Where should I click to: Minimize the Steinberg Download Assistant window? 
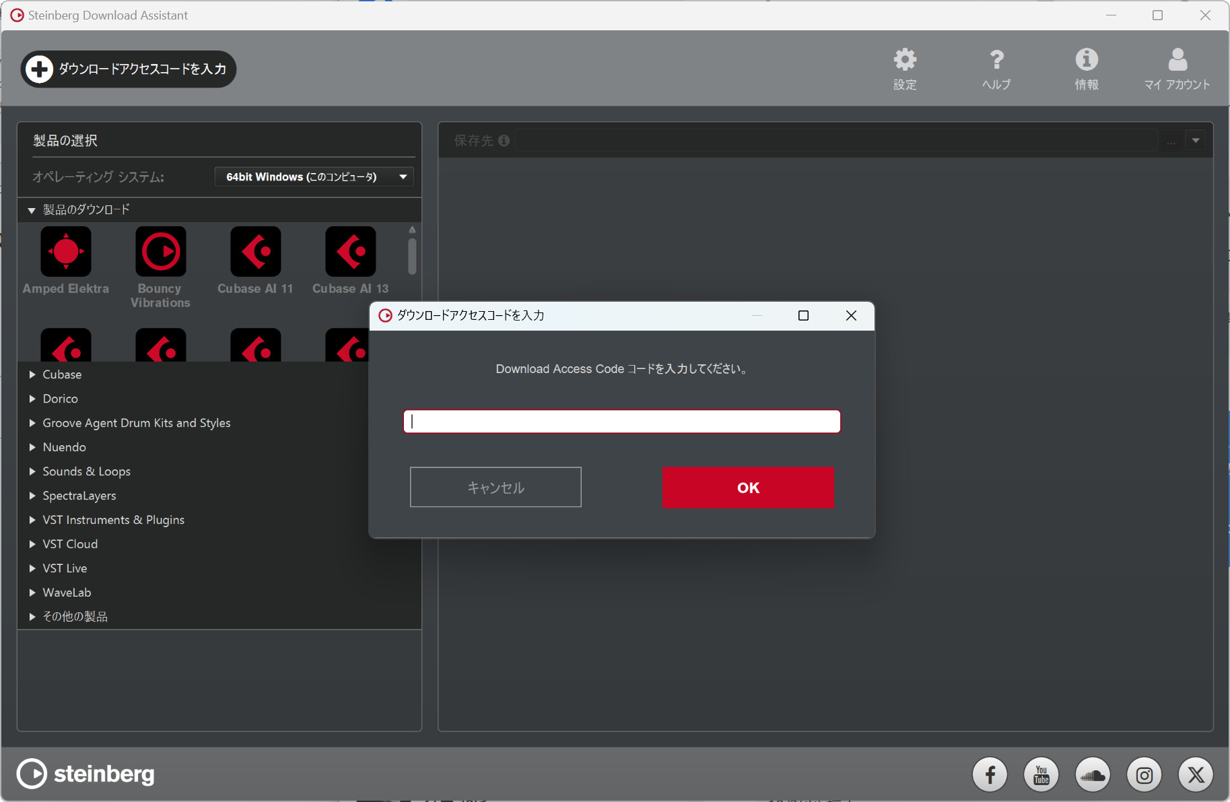tap(1111, 15)
